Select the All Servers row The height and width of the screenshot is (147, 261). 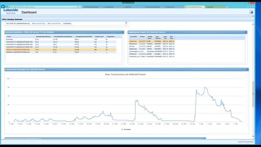pyautogui.click(x=61, y=39)
